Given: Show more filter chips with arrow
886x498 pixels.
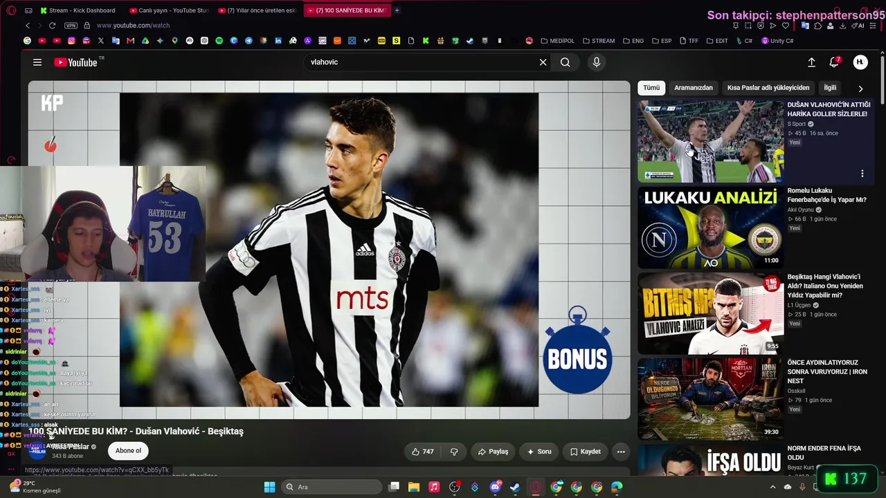Looking at the screenshot, I should pos(860,89).
